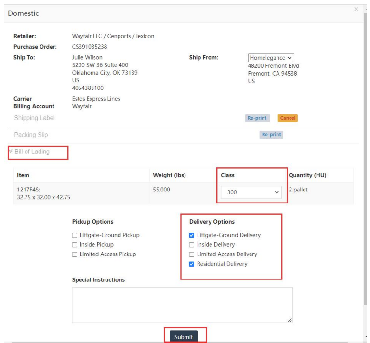The image size is (370, 343).
Task: Open the Ship From Homelegance dropdown
Action: point(271,58)
